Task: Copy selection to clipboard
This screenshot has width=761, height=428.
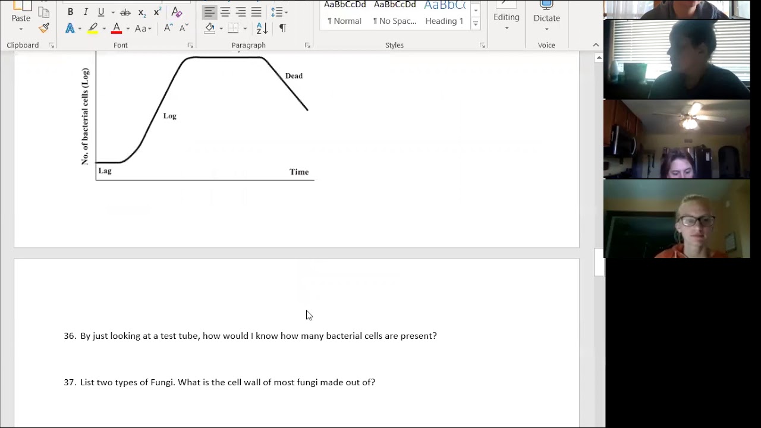Action: coord(44,12)
